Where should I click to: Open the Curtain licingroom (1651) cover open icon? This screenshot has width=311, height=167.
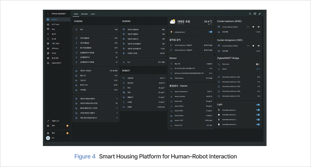(248, 46)
